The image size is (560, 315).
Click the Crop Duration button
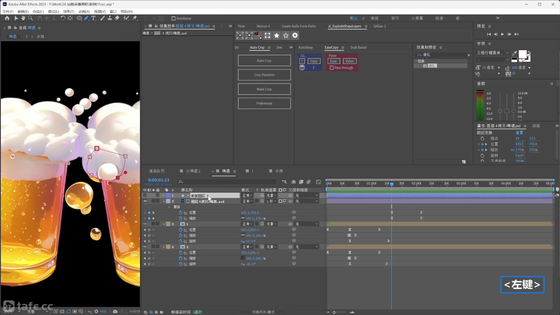[264, 75]
